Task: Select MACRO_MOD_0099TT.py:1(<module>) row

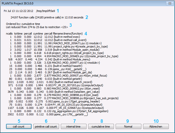Action: click(55, 63)
